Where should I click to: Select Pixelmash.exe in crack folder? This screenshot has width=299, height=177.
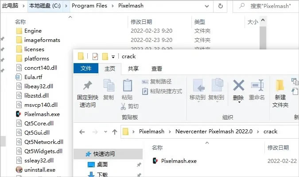click(x=179, y=161)
